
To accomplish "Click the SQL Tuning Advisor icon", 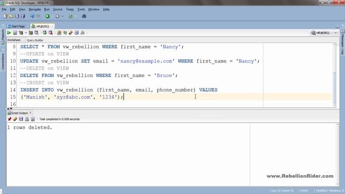I will (x=37, y=33).
